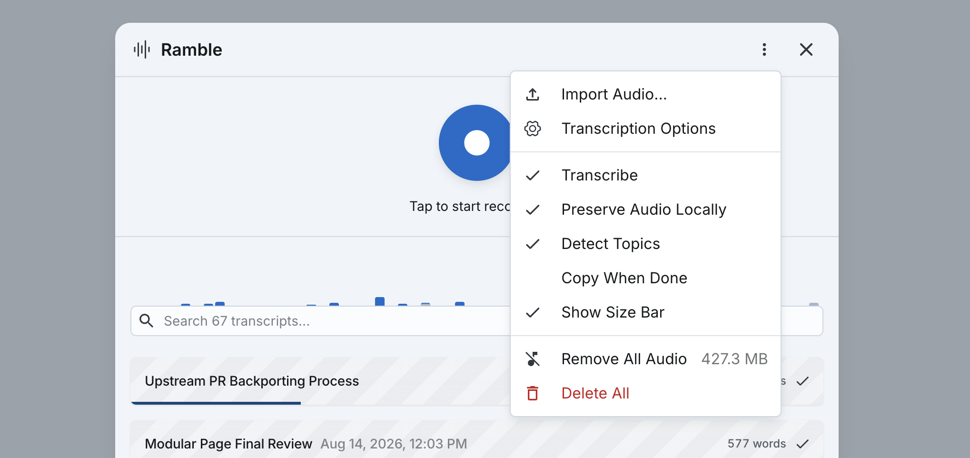Click the tallest bar in the activity histogram
Viewport: 970px width, 458px height.
point(380,301)
